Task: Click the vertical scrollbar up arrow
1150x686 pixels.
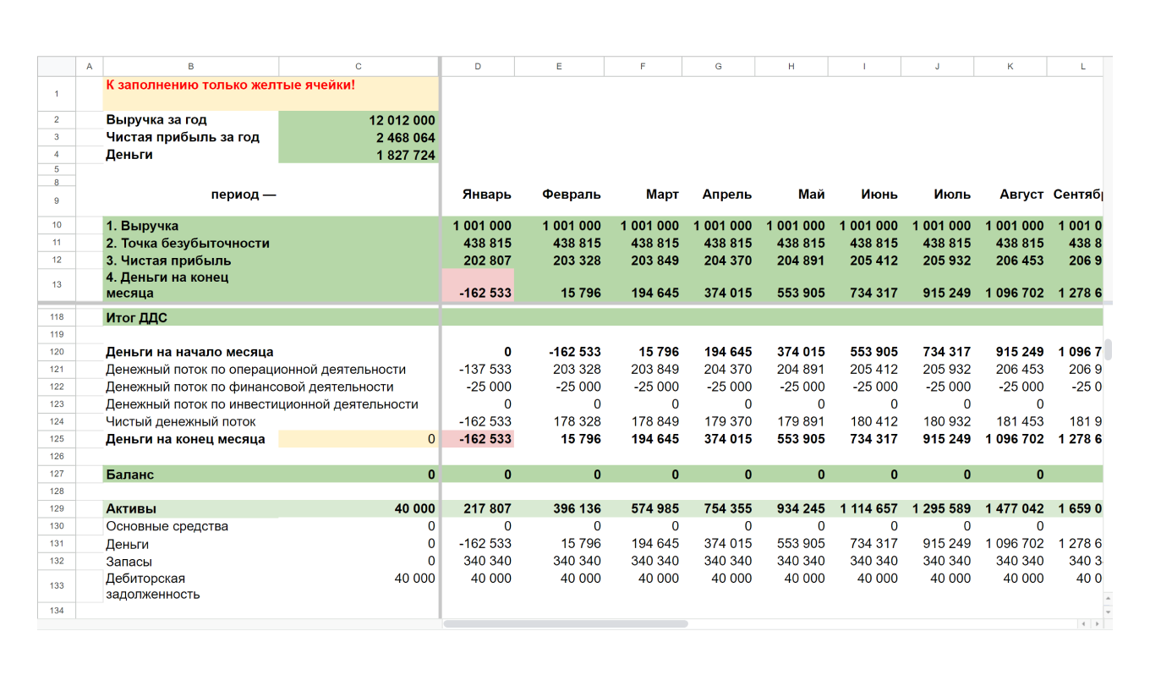Action: coord(1108,598)
